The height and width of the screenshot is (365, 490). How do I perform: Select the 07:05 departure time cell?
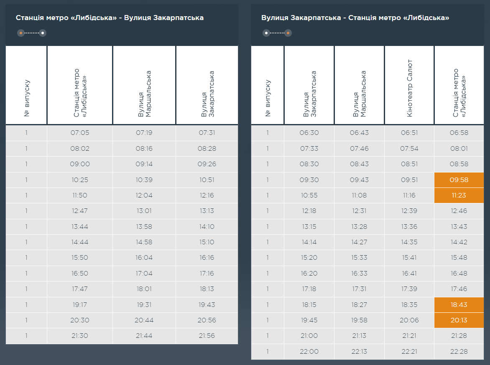(80, 133)
